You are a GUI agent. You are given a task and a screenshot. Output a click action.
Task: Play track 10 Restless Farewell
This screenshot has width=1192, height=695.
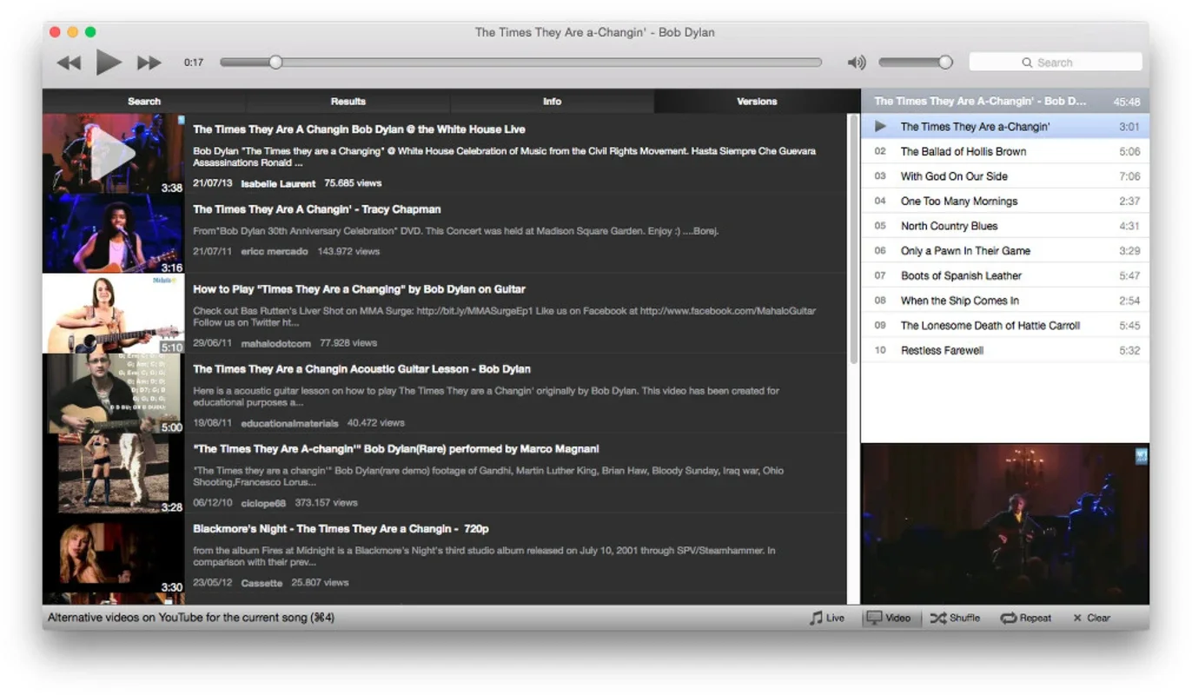(x=1005, y=350)
